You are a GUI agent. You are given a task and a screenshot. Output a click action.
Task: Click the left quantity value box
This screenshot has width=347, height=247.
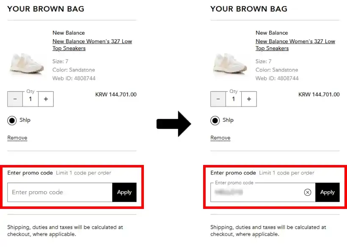click(30, 99)
